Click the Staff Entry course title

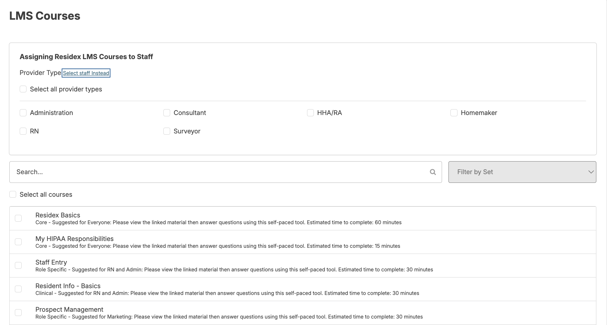point(51,262)
